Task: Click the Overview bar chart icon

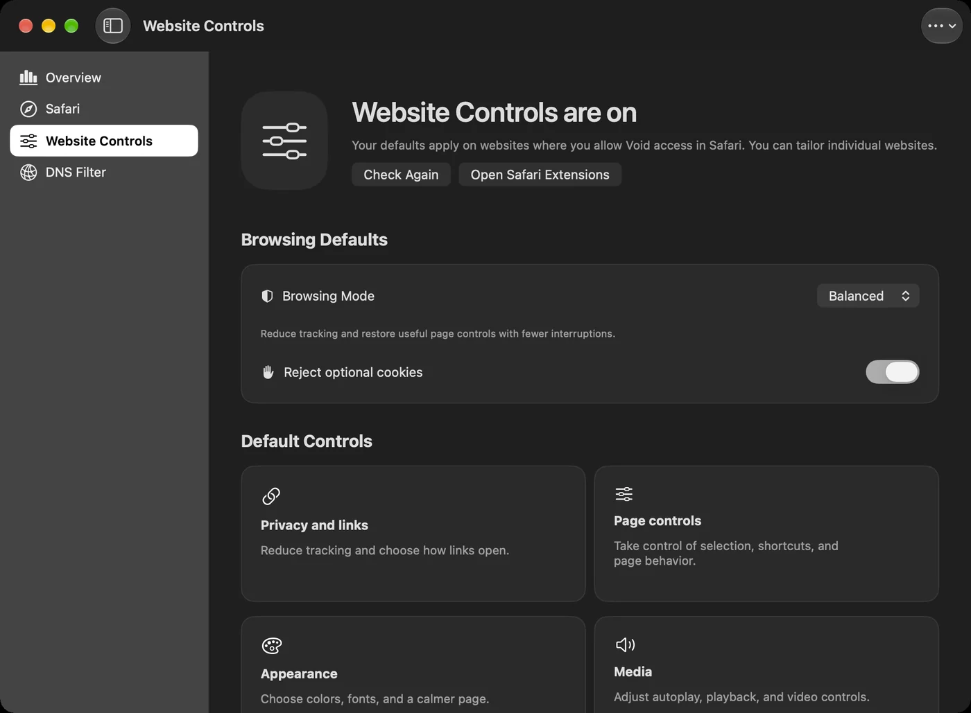Action: tap(28, 78)
